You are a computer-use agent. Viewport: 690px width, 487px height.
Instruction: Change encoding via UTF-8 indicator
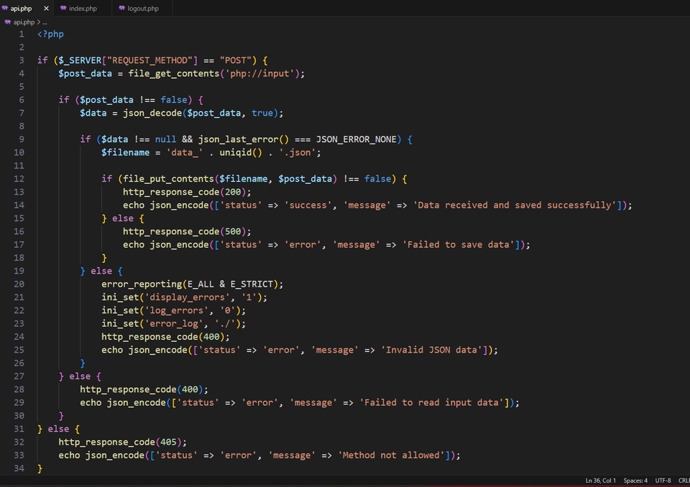point(663,481)
